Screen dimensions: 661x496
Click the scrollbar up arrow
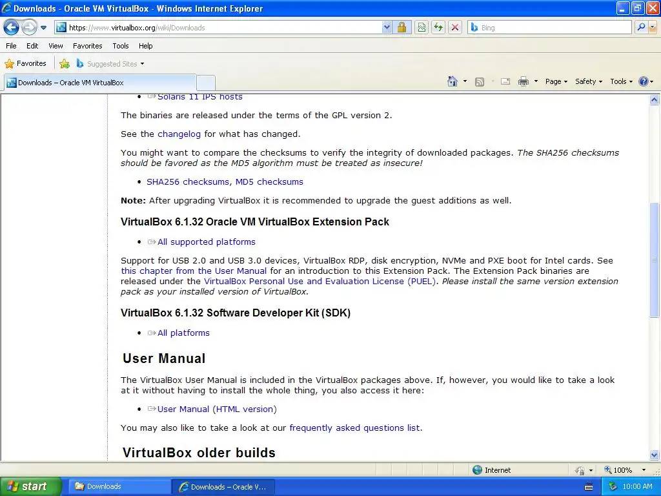click(655, 99)
